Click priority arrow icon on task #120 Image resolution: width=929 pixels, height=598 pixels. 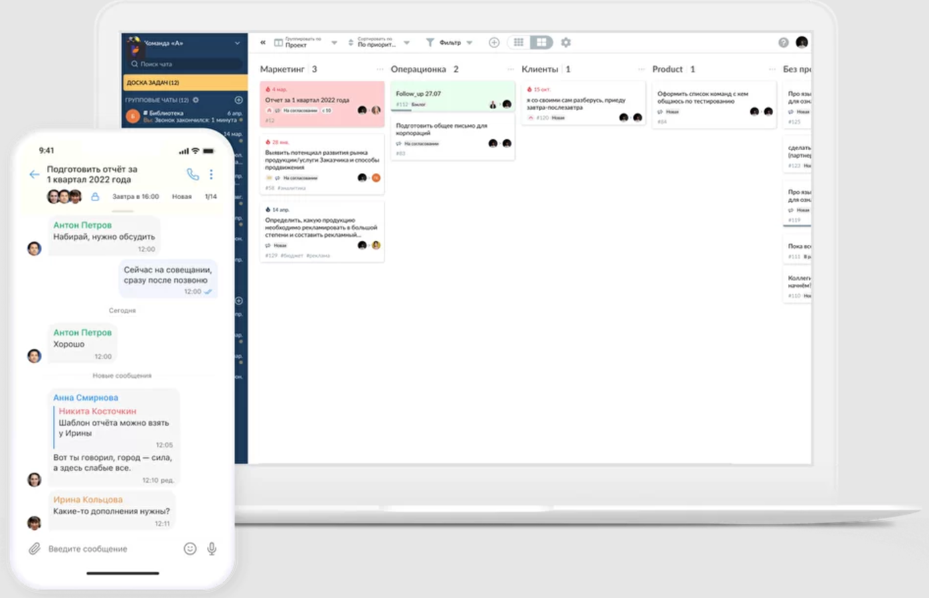[x=531, y=117]
